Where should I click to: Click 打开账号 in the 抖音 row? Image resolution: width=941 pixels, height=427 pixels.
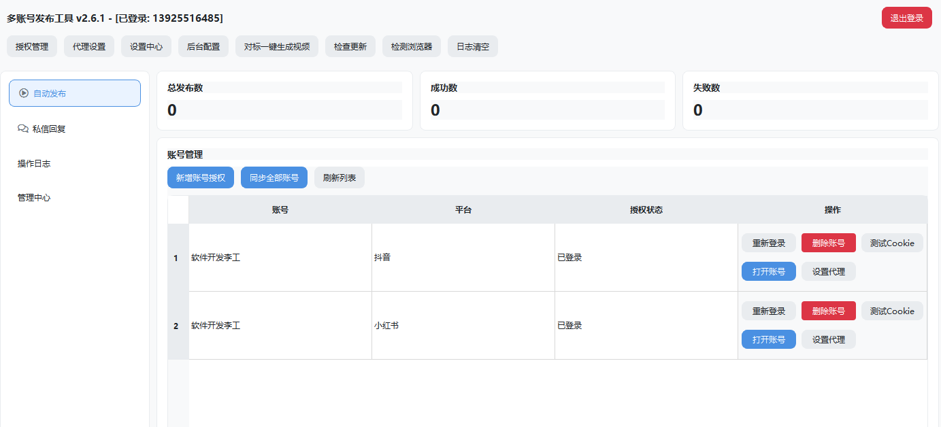coord(768,271)
